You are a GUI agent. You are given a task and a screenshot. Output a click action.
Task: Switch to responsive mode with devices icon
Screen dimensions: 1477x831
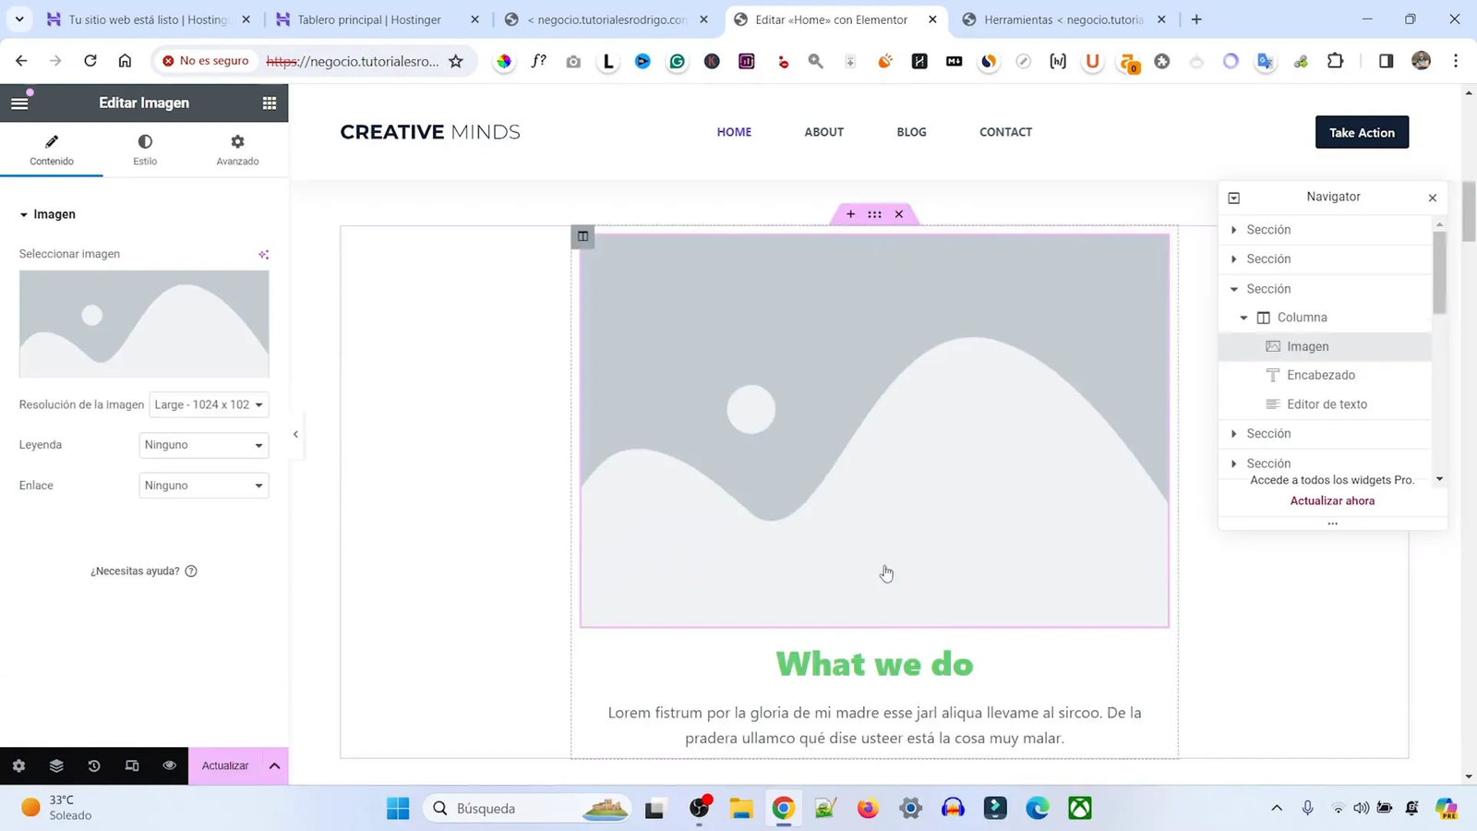click(x=131, y=765)
